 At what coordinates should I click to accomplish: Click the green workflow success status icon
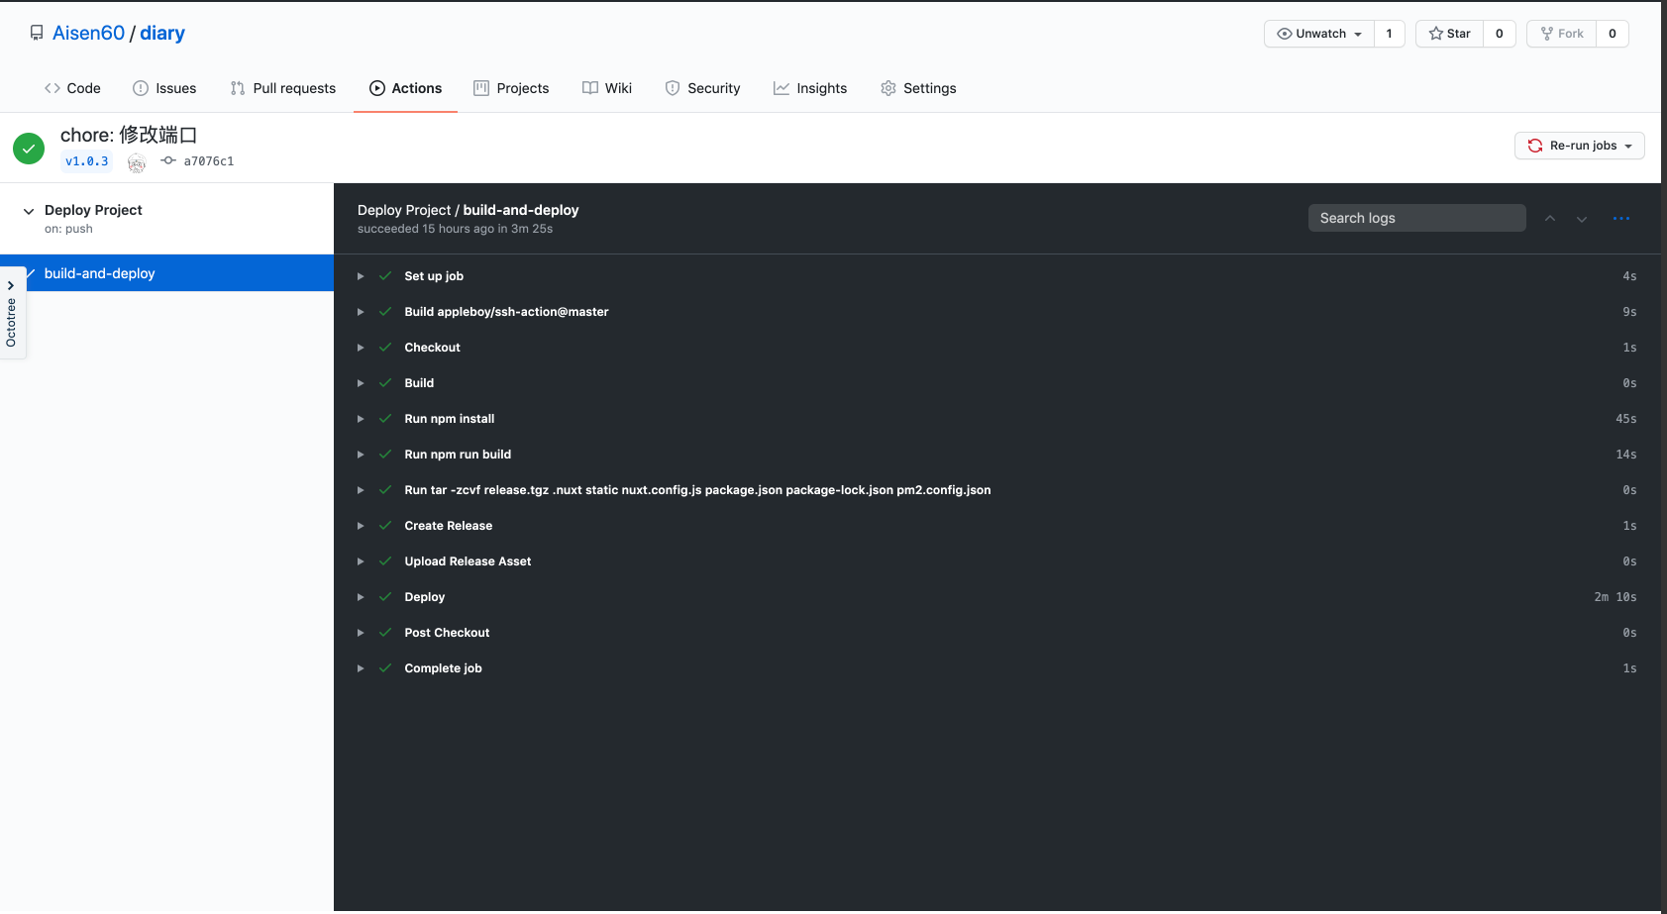click(29, 149)
